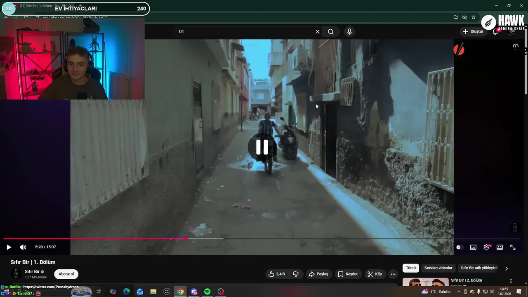This screenshot has width=528, height=297.
Task: Play the video with the player play button
Action: [9, 247]
